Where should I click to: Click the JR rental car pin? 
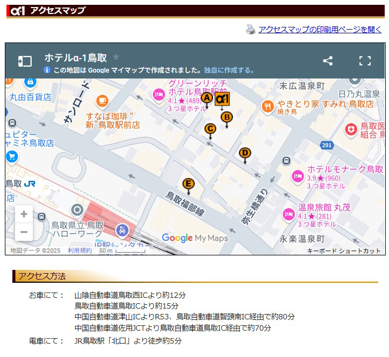(x=122, y=231)
